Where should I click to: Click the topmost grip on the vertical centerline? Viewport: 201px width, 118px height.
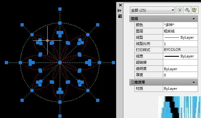point(60,9)
